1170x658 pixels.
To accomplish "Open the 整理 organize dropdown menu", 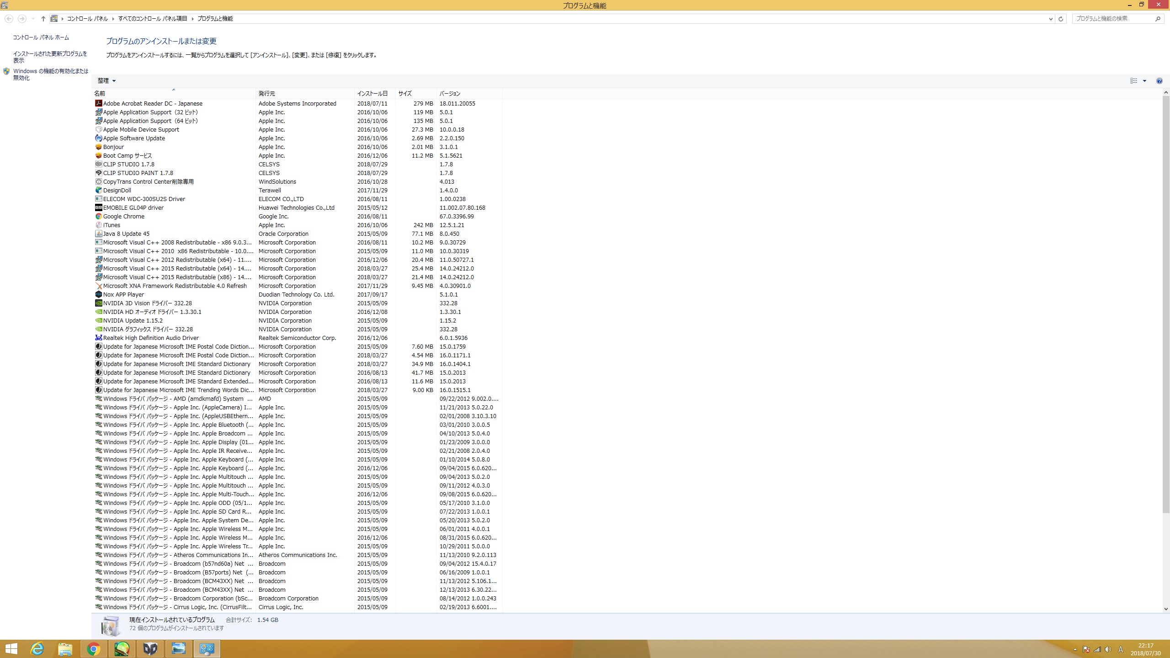I will coord(106,81).
